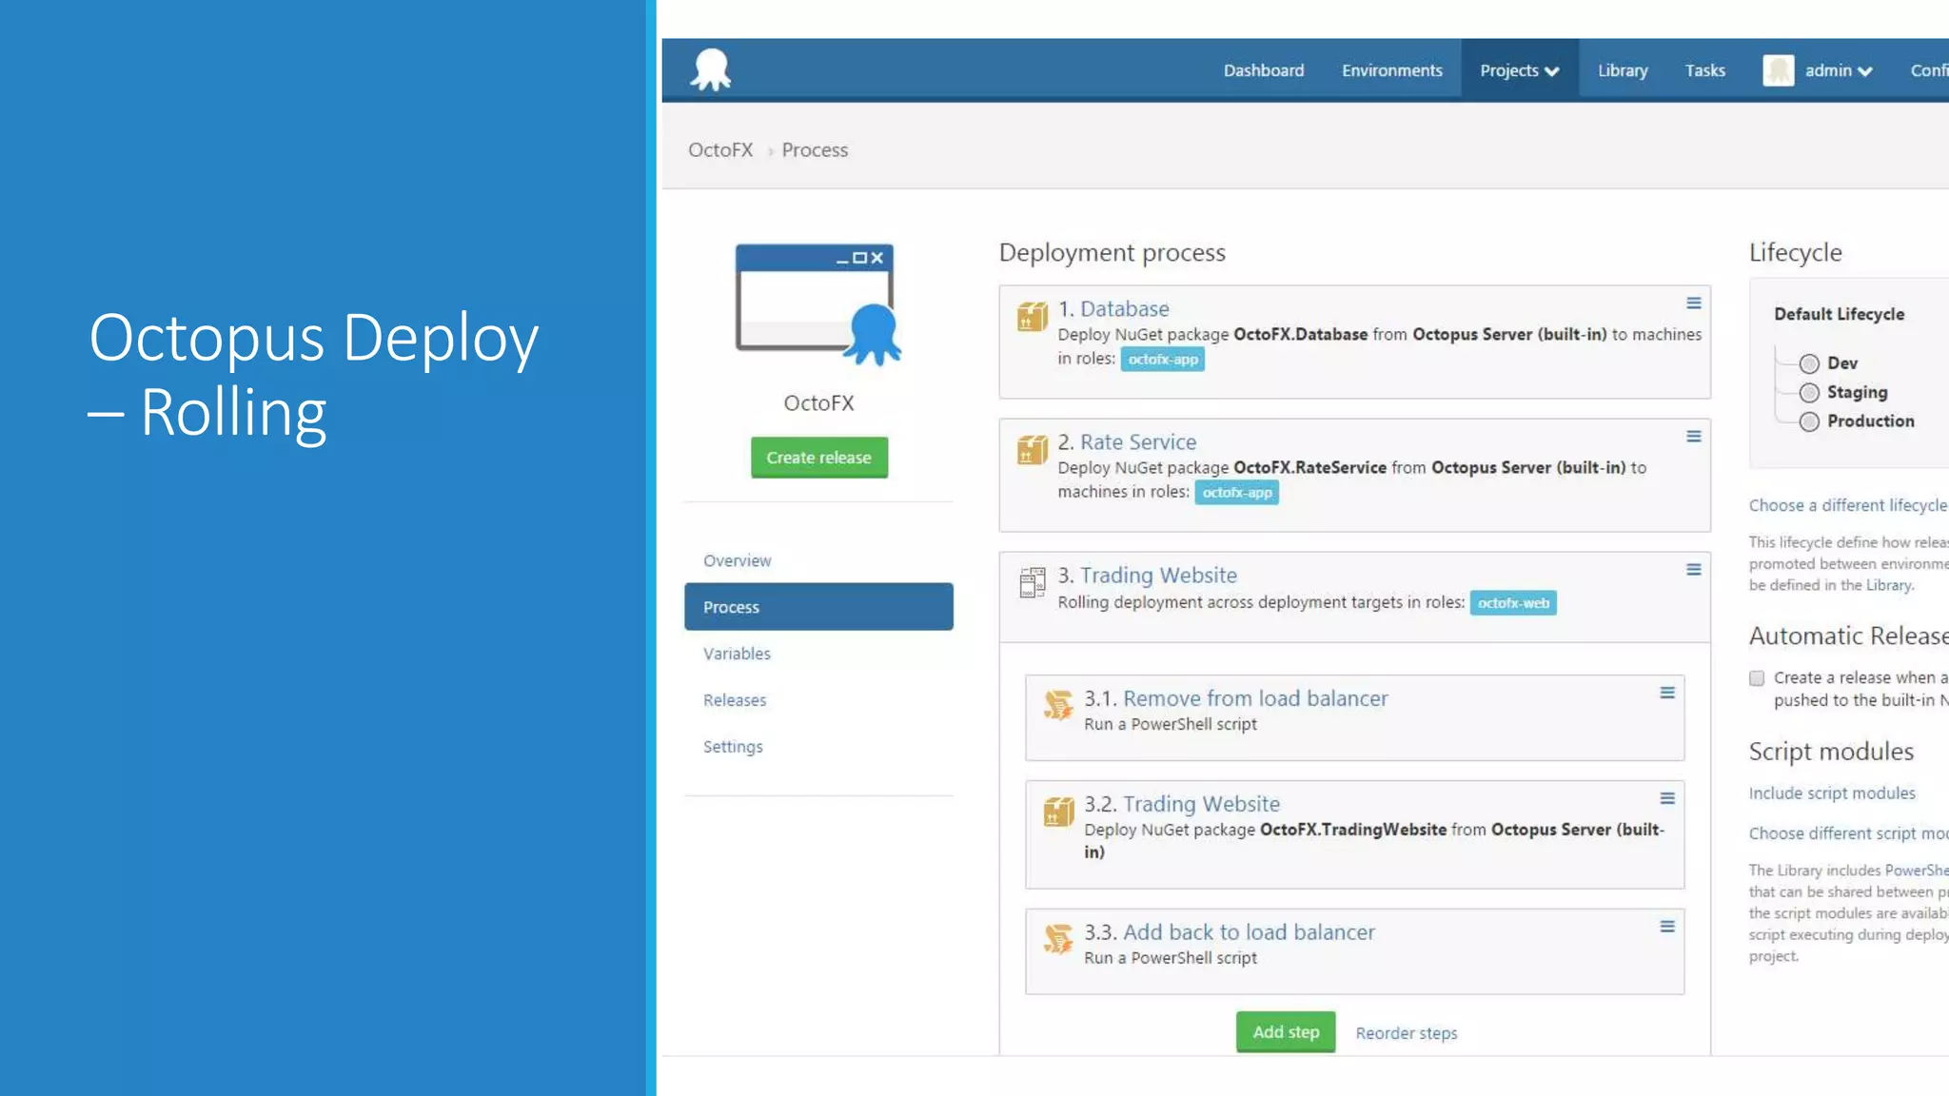Select Releases in the project sidebar

735,700
